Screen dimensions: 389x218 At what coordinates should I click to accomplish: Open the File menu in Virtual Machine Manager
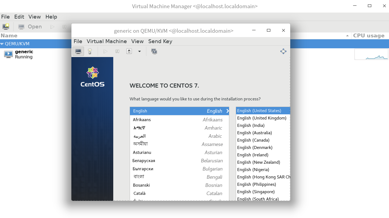click(5, 17)
